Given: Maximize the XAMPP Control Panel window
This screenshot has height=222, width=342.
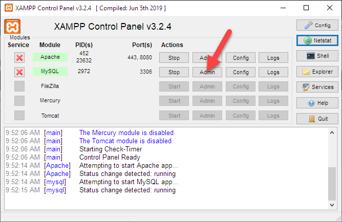Looking at the screenshot, I should coord(306,8).
